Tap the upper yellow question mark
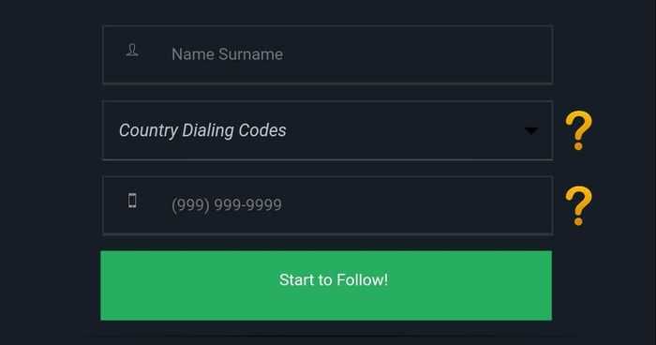The height and width of the screenshot is (345, 656). click(x=578, y=130)
